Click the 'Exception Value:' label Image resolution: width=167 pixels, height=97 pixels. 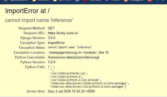32,47
